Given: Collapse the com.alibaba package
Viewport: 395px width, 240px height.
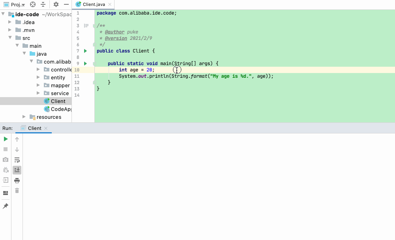Looking at the screenshot, I should 31,62.
